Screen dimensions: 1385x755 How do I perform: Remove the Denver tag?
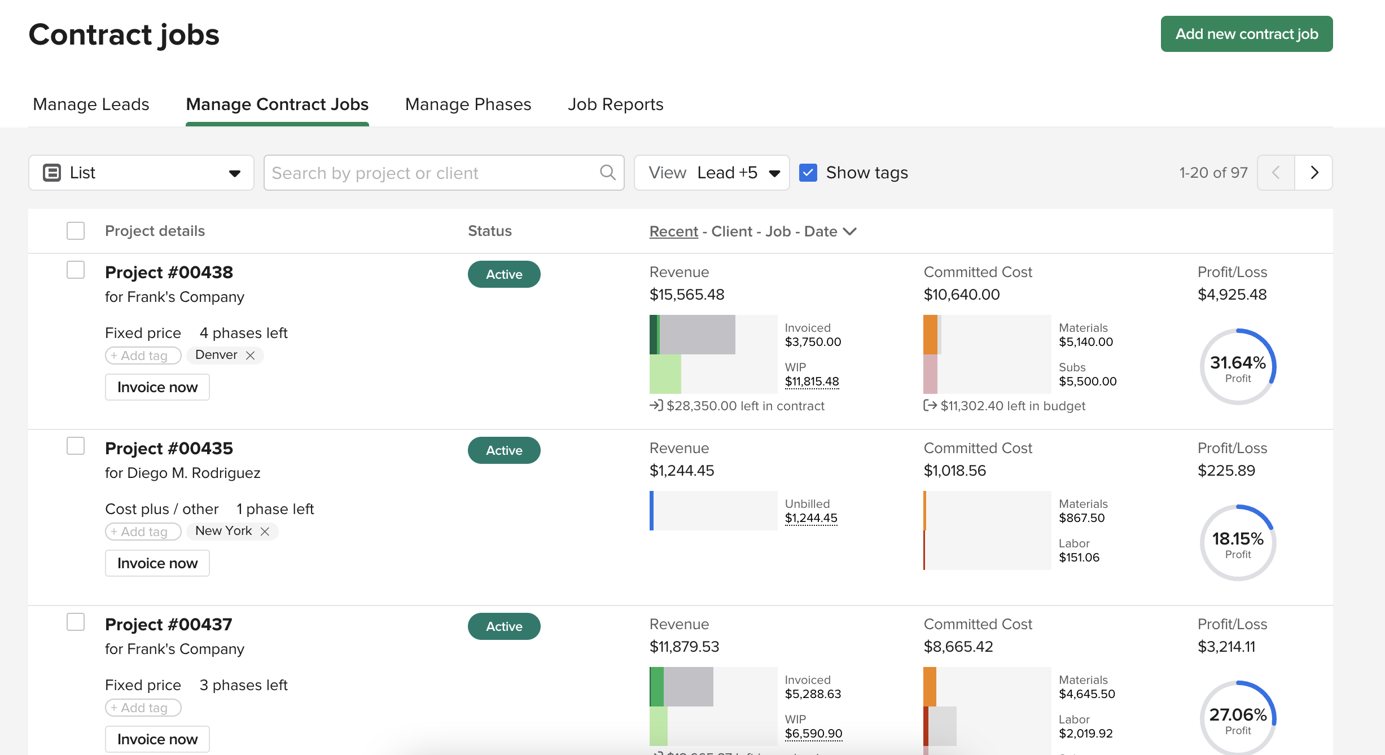coord(251,355)
